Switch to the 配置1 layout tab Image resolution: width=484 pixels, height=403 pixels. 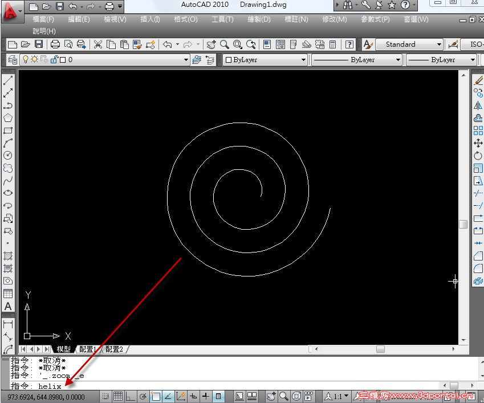(88, 349)
